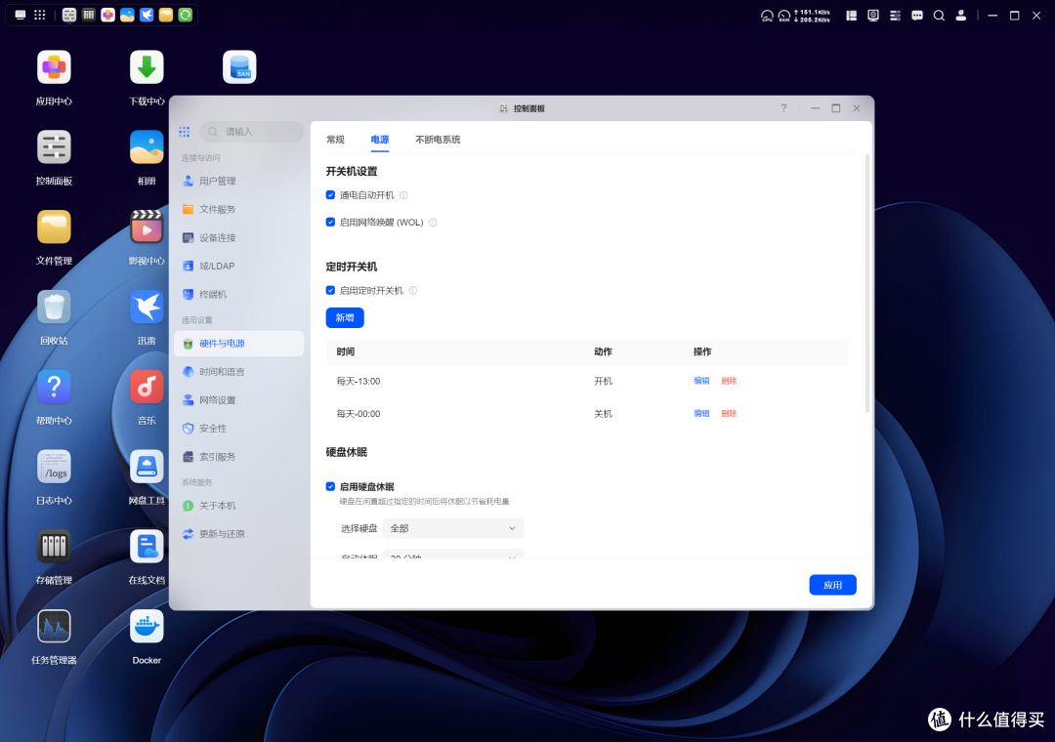Select 安全性 in the sidebar
Viewport: 1055px width, 742px height.
(x=239, y=428)
